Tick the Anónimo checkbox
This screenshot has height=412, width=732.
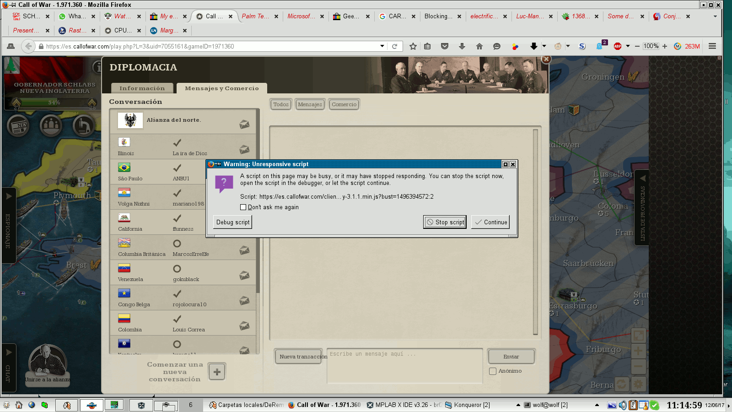pos(493,371)
